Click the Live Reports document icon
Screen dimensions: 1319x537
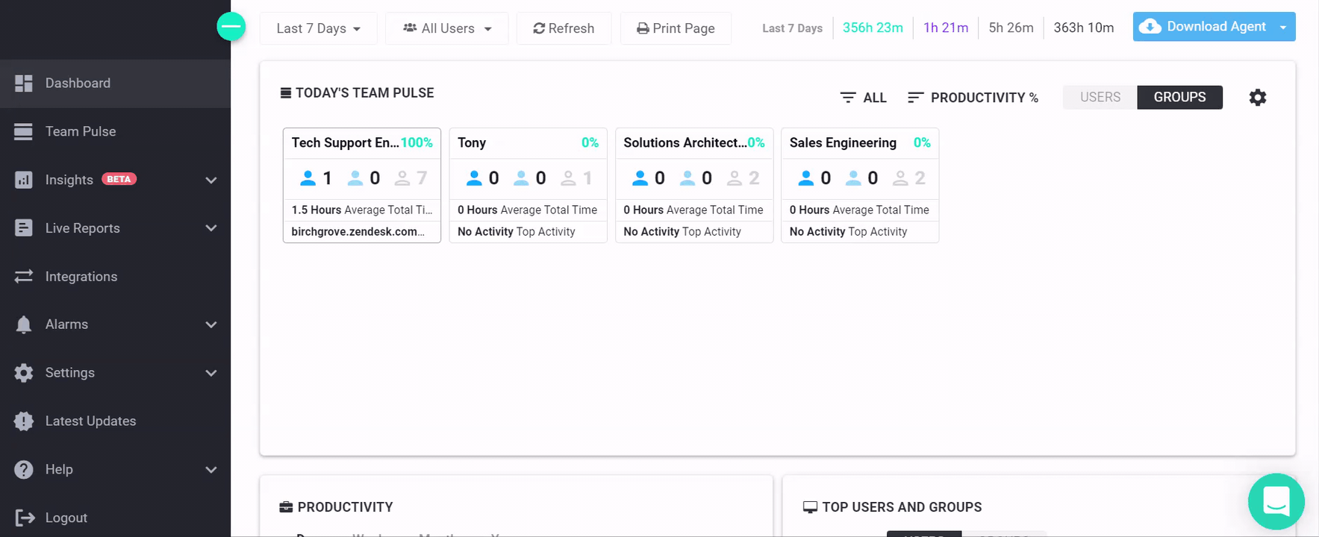tap(24, 228)
